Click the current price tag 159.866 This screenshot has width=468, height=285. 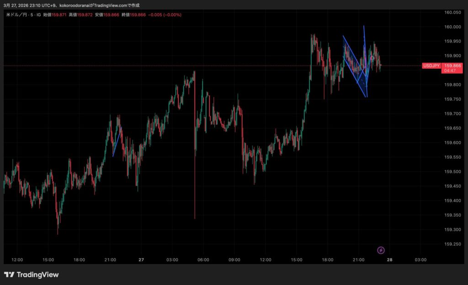pos(452,66)
